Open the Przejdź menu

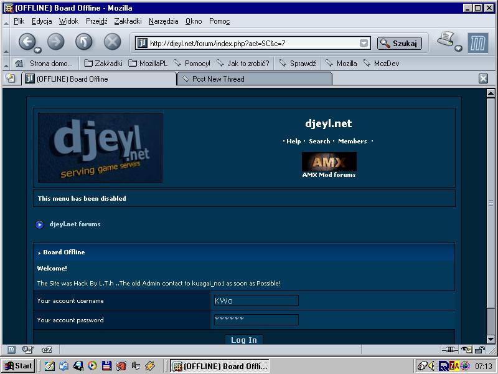(x=96, y=21)
